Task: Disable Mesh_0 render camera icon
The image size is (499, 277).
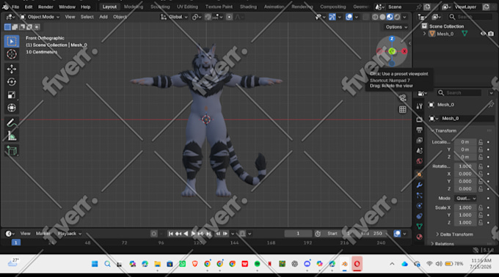Action: click(x=491, y=34)
